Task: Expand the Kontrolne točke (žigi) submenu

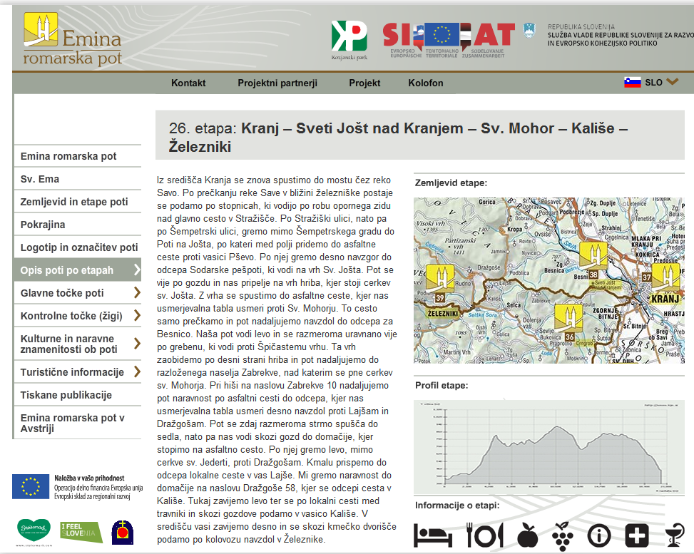Action: coord(137,316)
